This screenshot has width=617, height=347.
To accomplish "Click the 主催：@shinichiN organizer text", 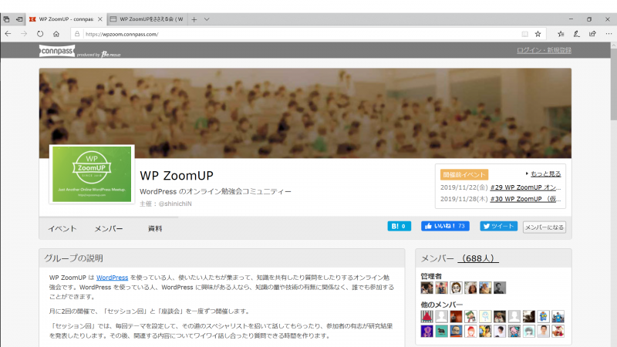I will (166, 204).
